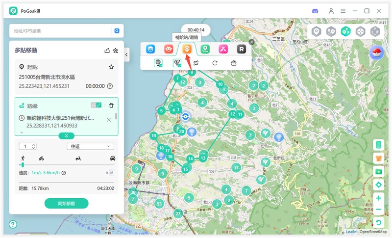The width and height of the screenshot is (392, 238).
Task: Click the search icon in the address bar
Action: tap(117, 31)
